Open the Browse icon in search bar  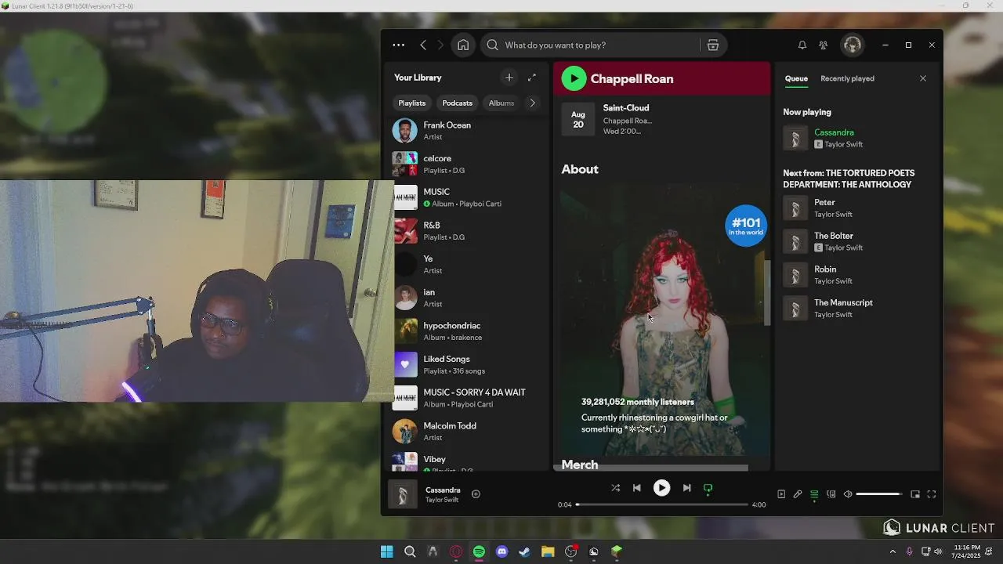[713, 45]
